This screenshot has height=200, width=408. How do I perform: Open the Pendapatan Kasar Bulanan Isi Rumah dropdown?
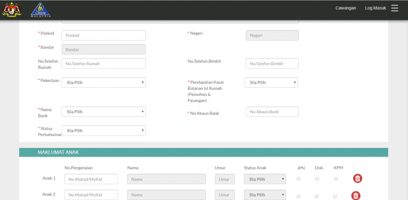tap(271, 83)
